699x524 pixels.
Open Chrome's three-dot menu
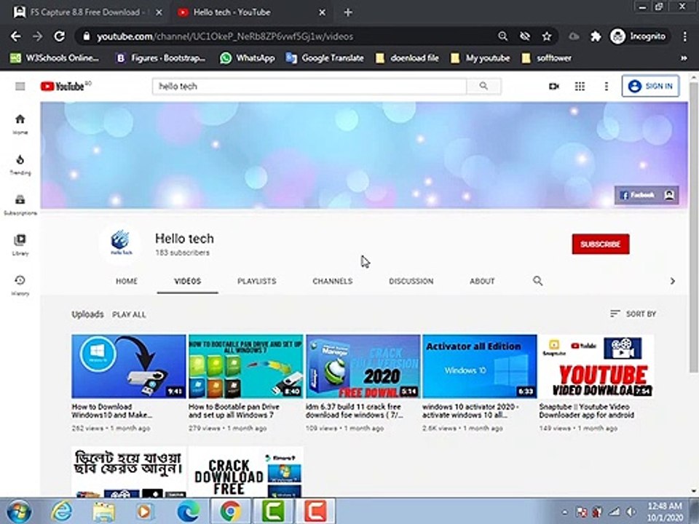684,36
